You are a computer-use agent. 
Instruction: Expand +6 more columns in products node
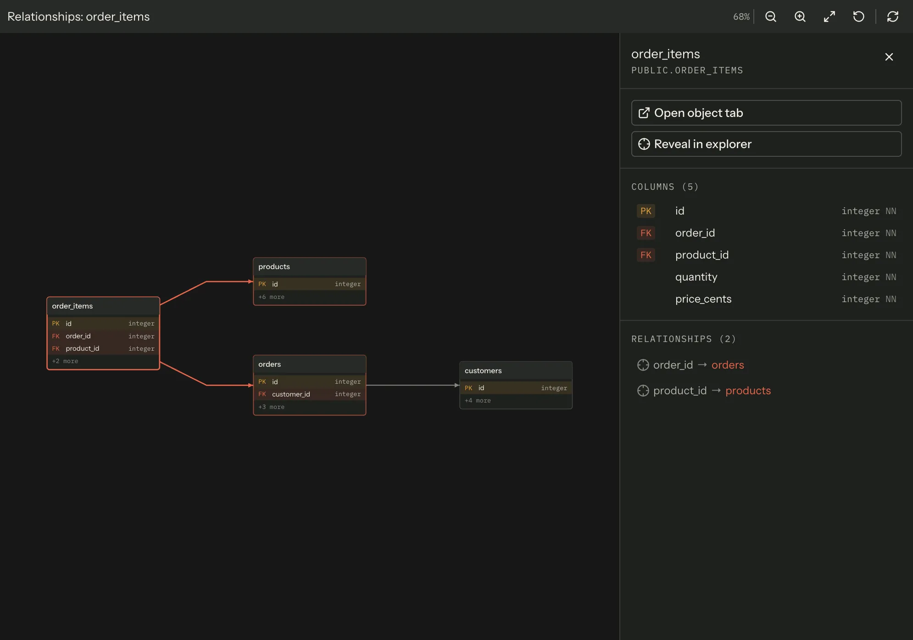(272, 297)
